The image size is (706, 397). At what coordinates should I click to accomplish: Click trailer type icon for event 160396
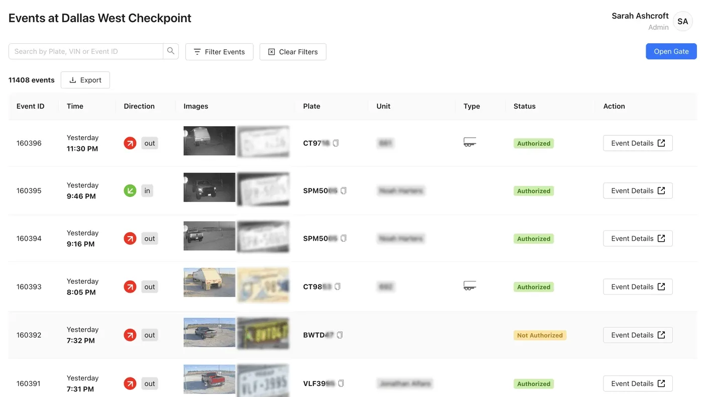469,143
